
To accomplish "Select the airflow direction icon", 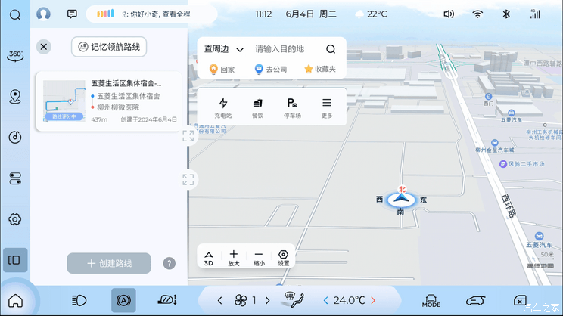I will (294, 300).
